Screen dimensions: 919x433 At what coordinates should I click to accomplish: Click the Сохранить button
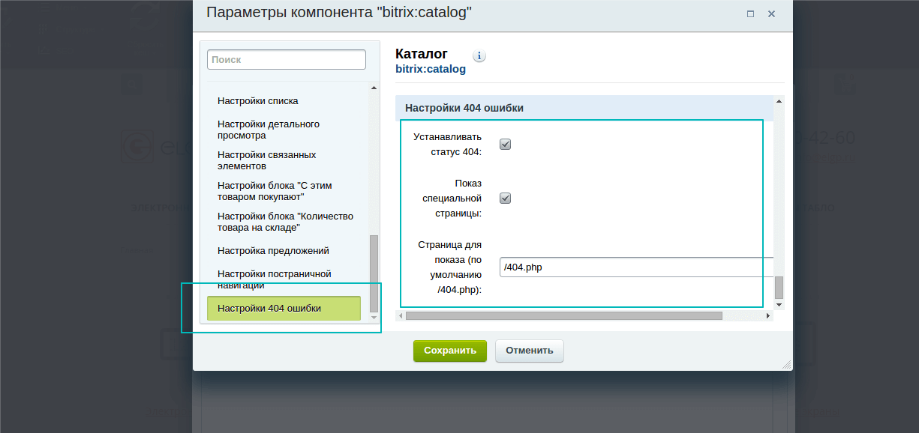tap(450, 351)
